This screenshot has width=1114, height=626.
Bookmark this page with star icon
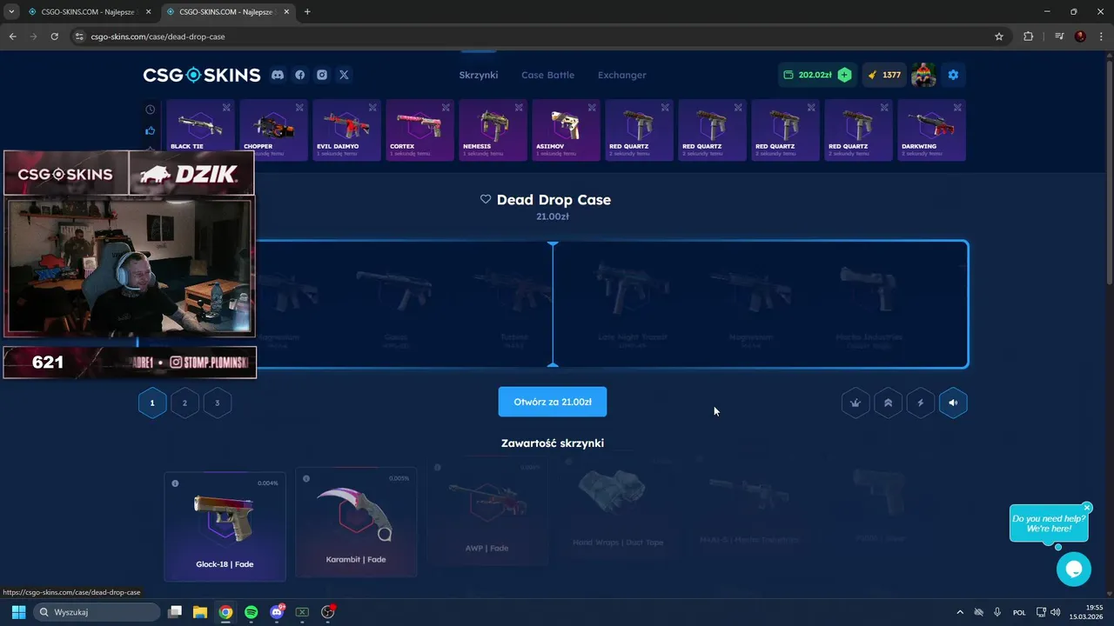pos(999,37)
